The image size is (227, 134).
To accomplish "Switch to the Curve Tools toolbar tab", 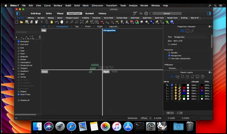I will (x=108, y=18).
